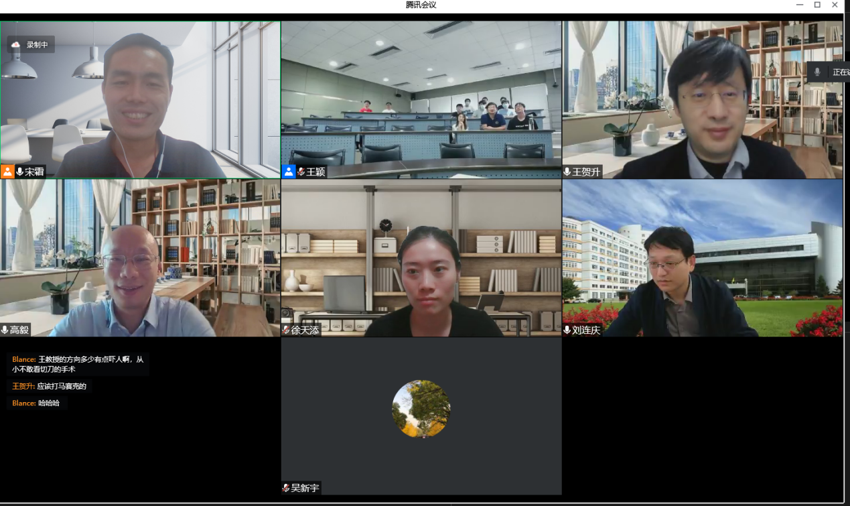Click the 录制中 cloud recording indicator
The width and height of the screenshot is (850, 506).
31,45
